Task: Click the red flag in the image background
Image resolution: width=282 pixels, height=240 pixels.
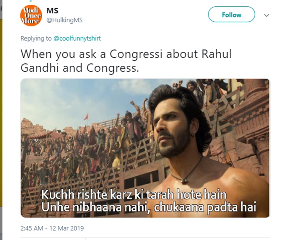Action: click(87, 117)
